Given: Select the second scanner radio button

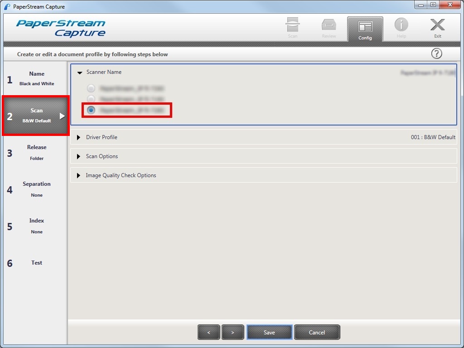Looking at the screenshot, I should click(91, 98).
